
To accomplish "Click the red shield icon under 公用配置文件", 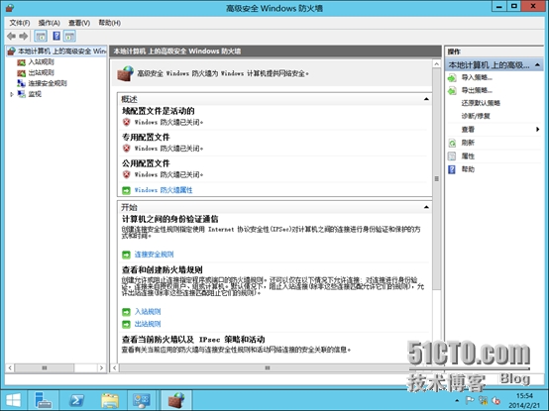I will pos(127,174).
